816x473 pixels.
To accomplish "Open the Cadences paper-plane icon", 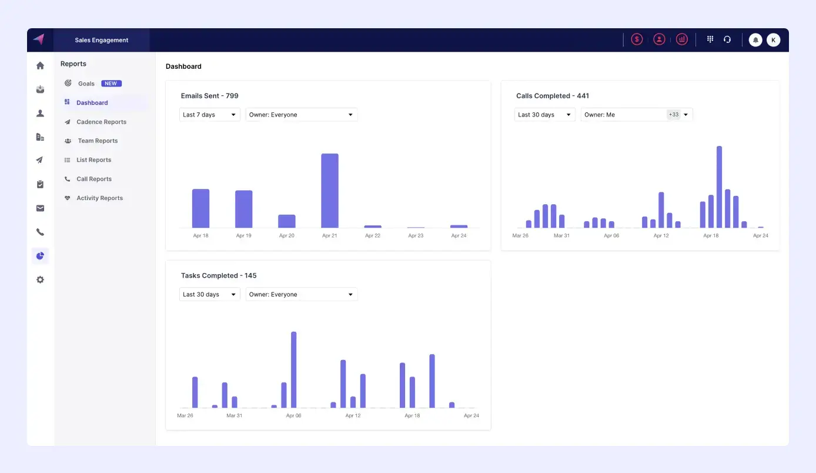I will pyautogui.click(x=40, y=159).
